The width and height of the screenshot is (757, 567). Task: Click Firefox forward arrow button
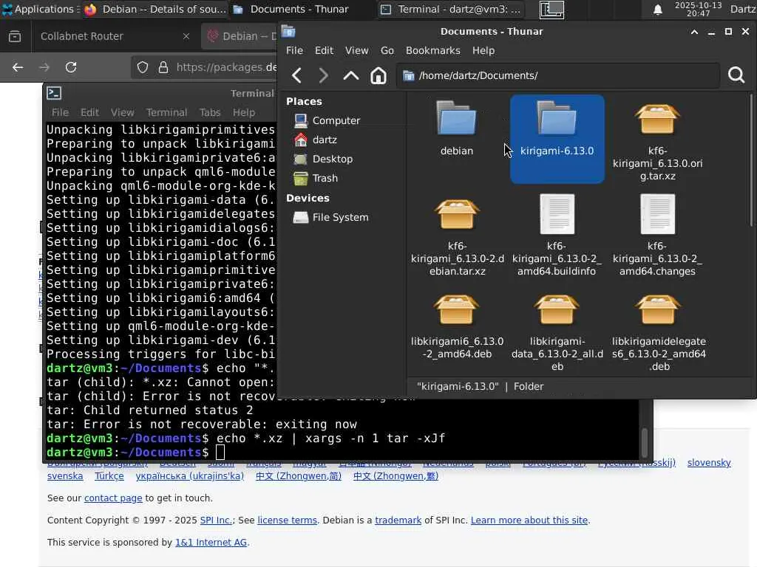pos(44,67)
